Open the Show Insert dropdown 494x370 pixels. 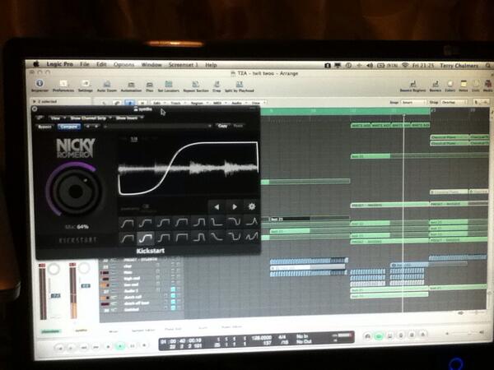pyautogui.click(x=129, y=118)
